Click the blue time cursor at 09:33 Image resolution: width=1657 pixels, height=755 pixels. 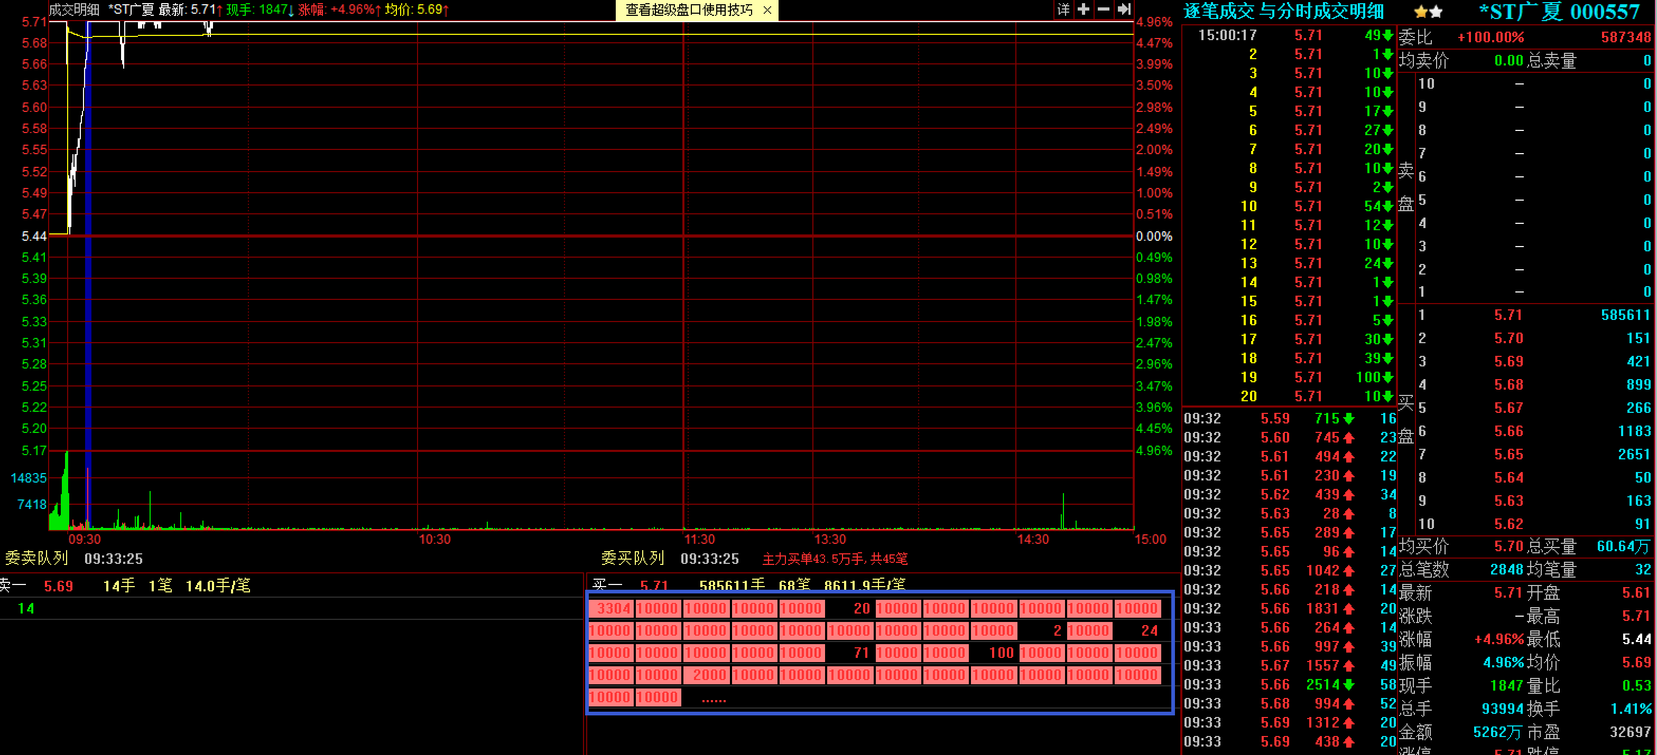coord(88,275)
